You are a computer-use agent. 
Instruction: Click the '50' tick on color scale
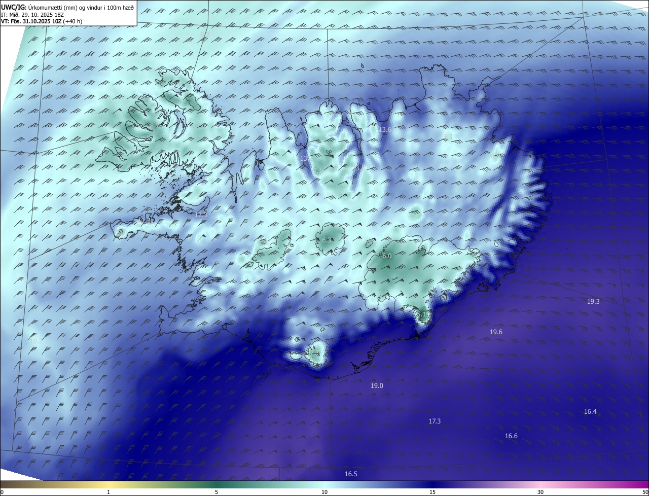coord(645,492)
